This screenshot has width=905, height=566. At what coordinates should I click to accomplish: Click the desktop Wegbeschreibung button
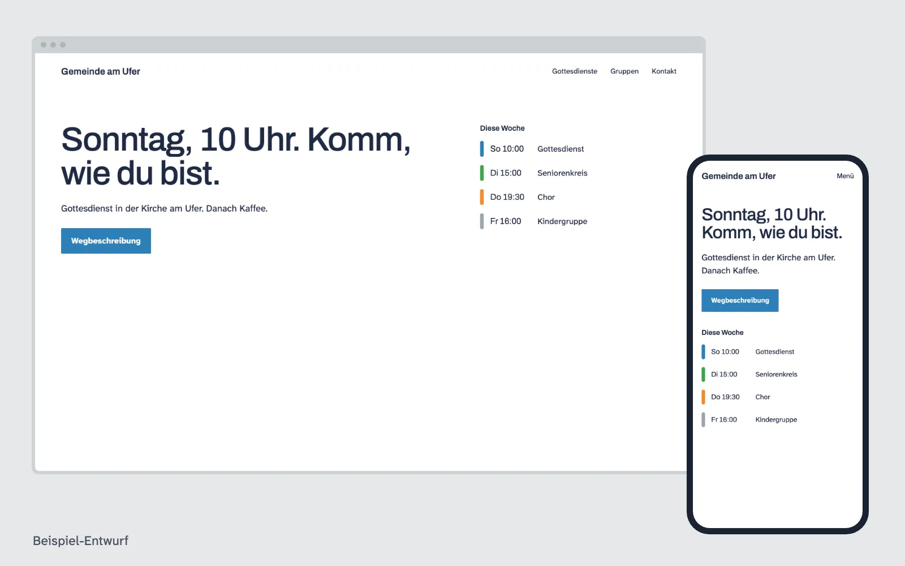click(x=106, y=241)
